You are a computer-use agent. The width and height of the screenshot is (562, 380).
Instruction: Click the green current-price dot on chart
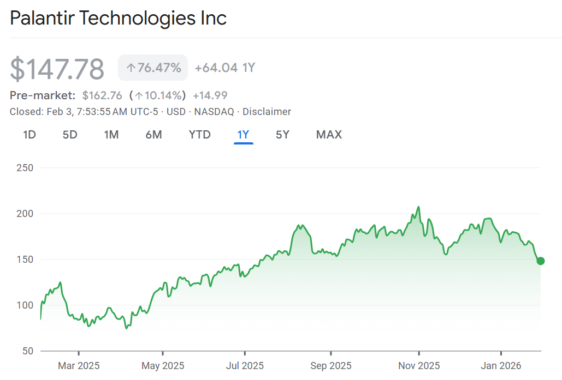point(540,261)
